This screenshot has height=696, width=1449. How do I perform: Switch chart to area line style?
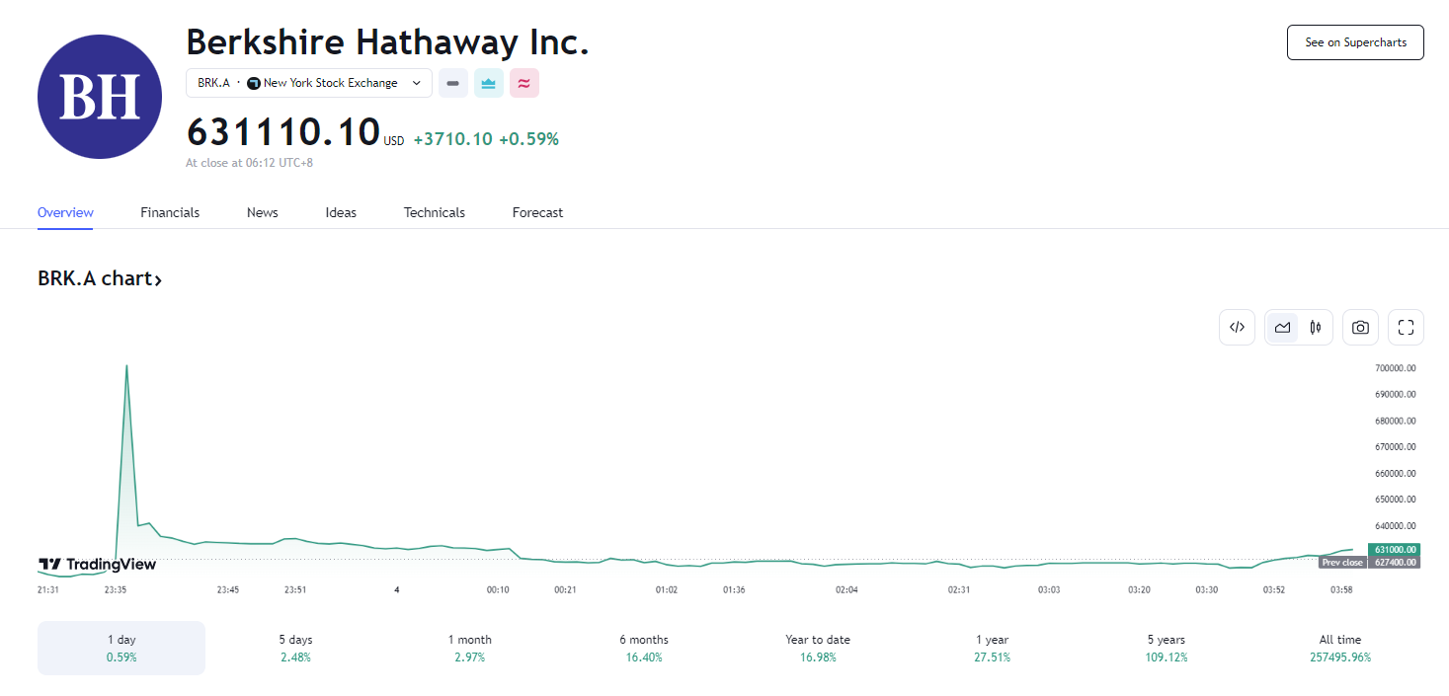click(x=1282, y=328)
